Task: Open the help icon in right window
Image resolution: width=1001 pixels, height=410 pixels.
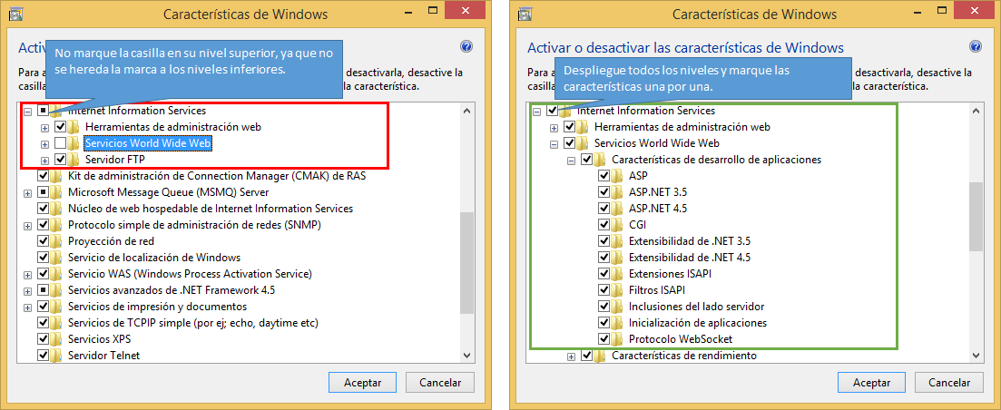Action: [976, 46]
